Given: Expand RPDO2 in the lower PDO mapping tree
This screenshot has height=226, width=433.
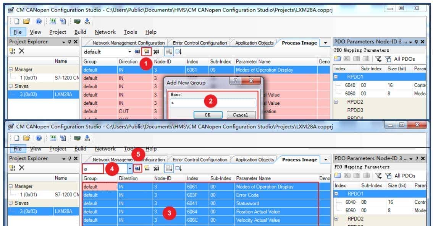Looking at the screenshot, I should (336, 219).
